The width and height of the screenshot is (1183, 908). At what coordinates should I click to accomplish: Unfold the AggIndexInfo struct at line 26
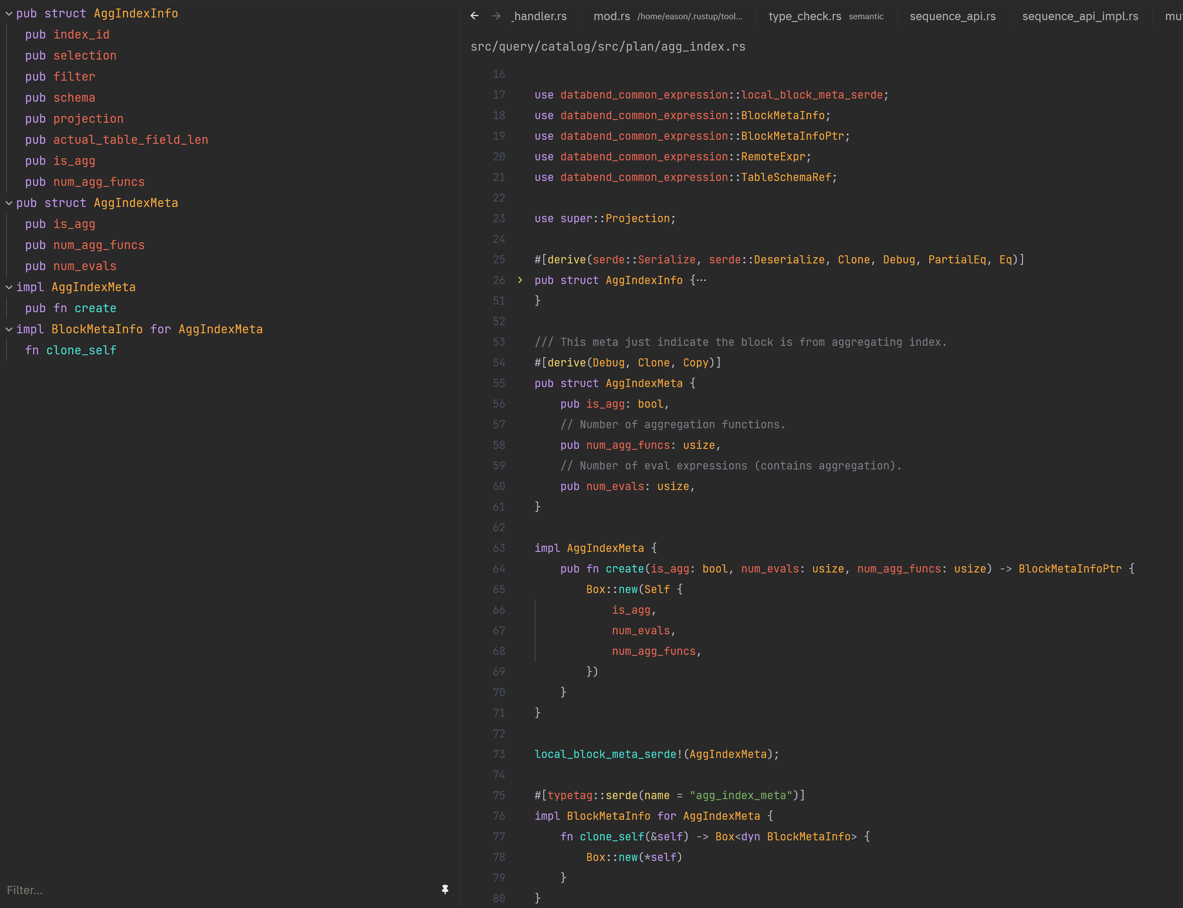pos(520,280)
